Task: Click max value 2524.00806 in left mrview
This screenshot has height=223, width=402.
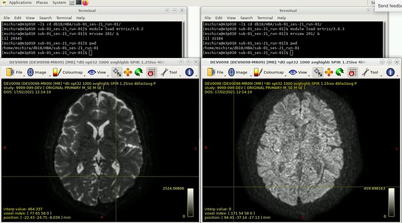Action: point(173,188)
